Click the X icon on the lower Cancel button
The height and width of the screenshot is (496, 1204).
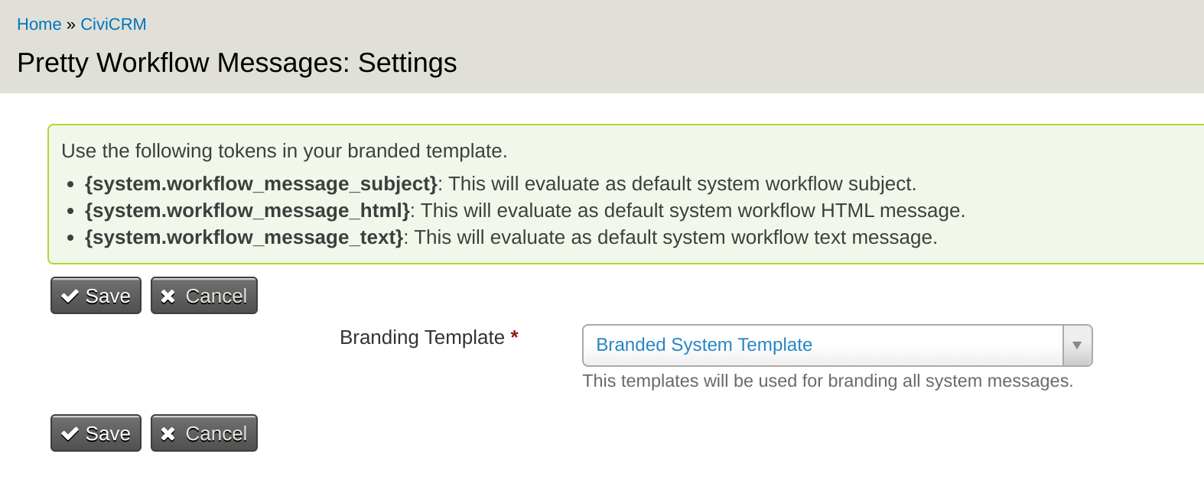[x=168, y=434]
